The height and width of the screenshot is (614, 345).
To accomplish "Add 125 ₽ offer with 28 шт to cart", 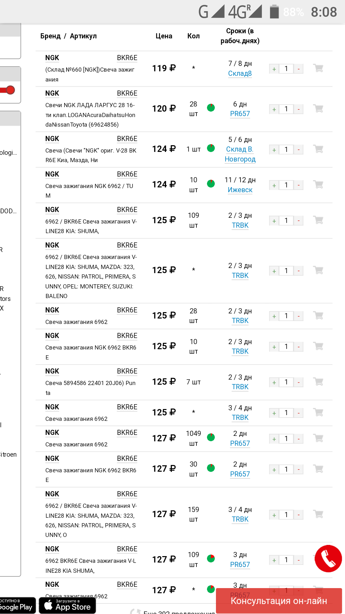I will coord(318,315).
